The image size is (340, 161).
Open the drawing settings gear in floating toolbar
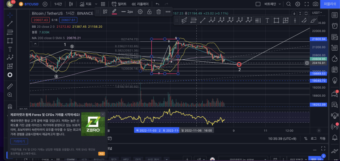[140, 12]
